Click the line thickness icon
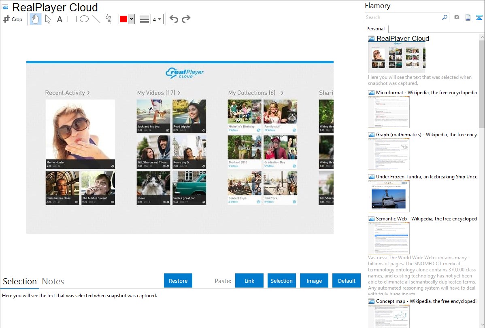 tap(145, 19)
